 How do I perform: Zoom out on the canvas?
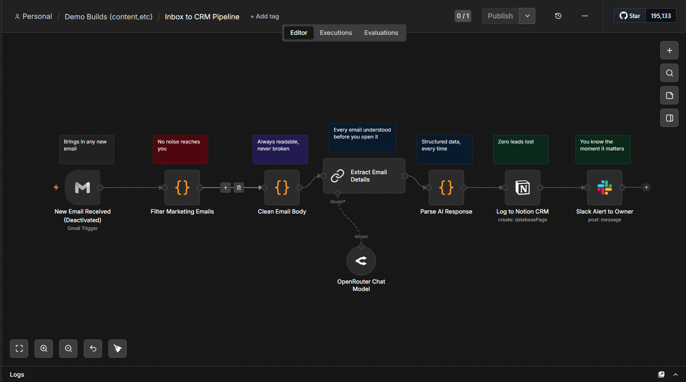(x=69, y=348)
